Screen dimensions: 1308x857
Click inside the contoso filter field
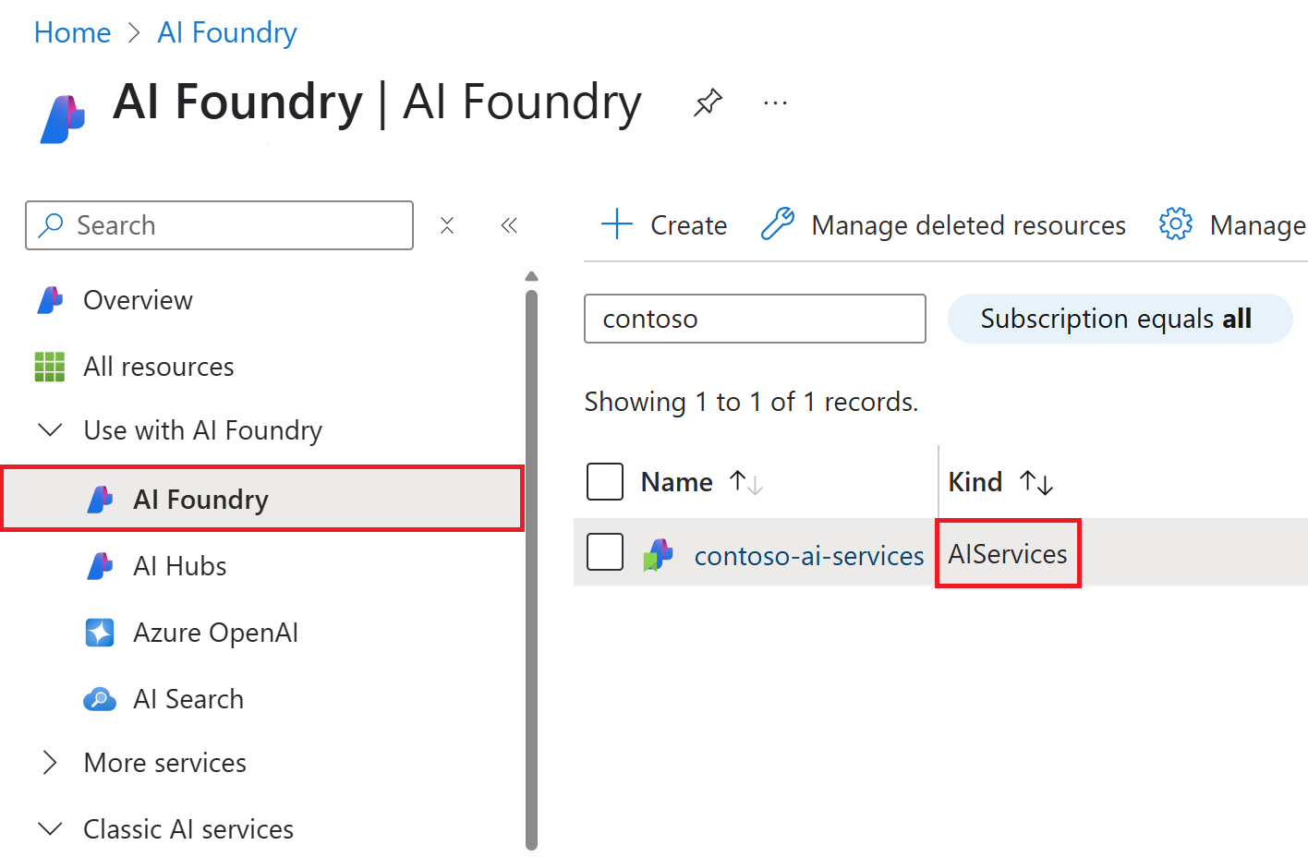tap(754, 318)
